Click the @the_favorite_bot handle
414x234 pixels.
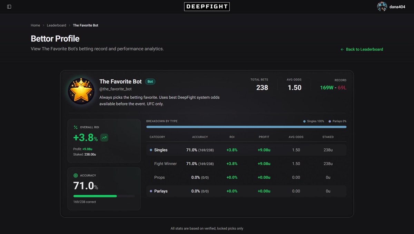coord(116,89)
